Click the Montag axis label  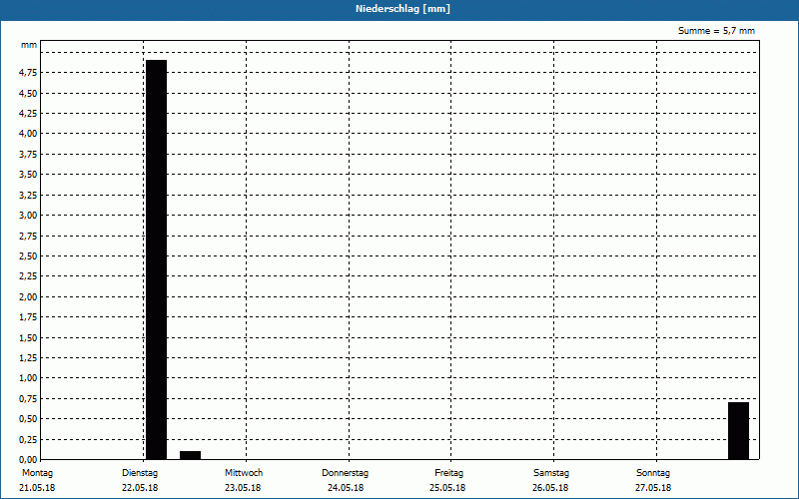click(x=37, y=473)
